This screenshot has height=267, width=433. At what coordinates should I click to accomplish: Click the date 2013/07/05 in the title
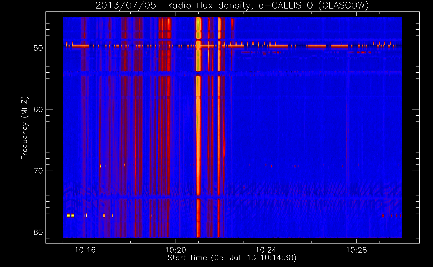pyautogui.click(x=126, y=5)
